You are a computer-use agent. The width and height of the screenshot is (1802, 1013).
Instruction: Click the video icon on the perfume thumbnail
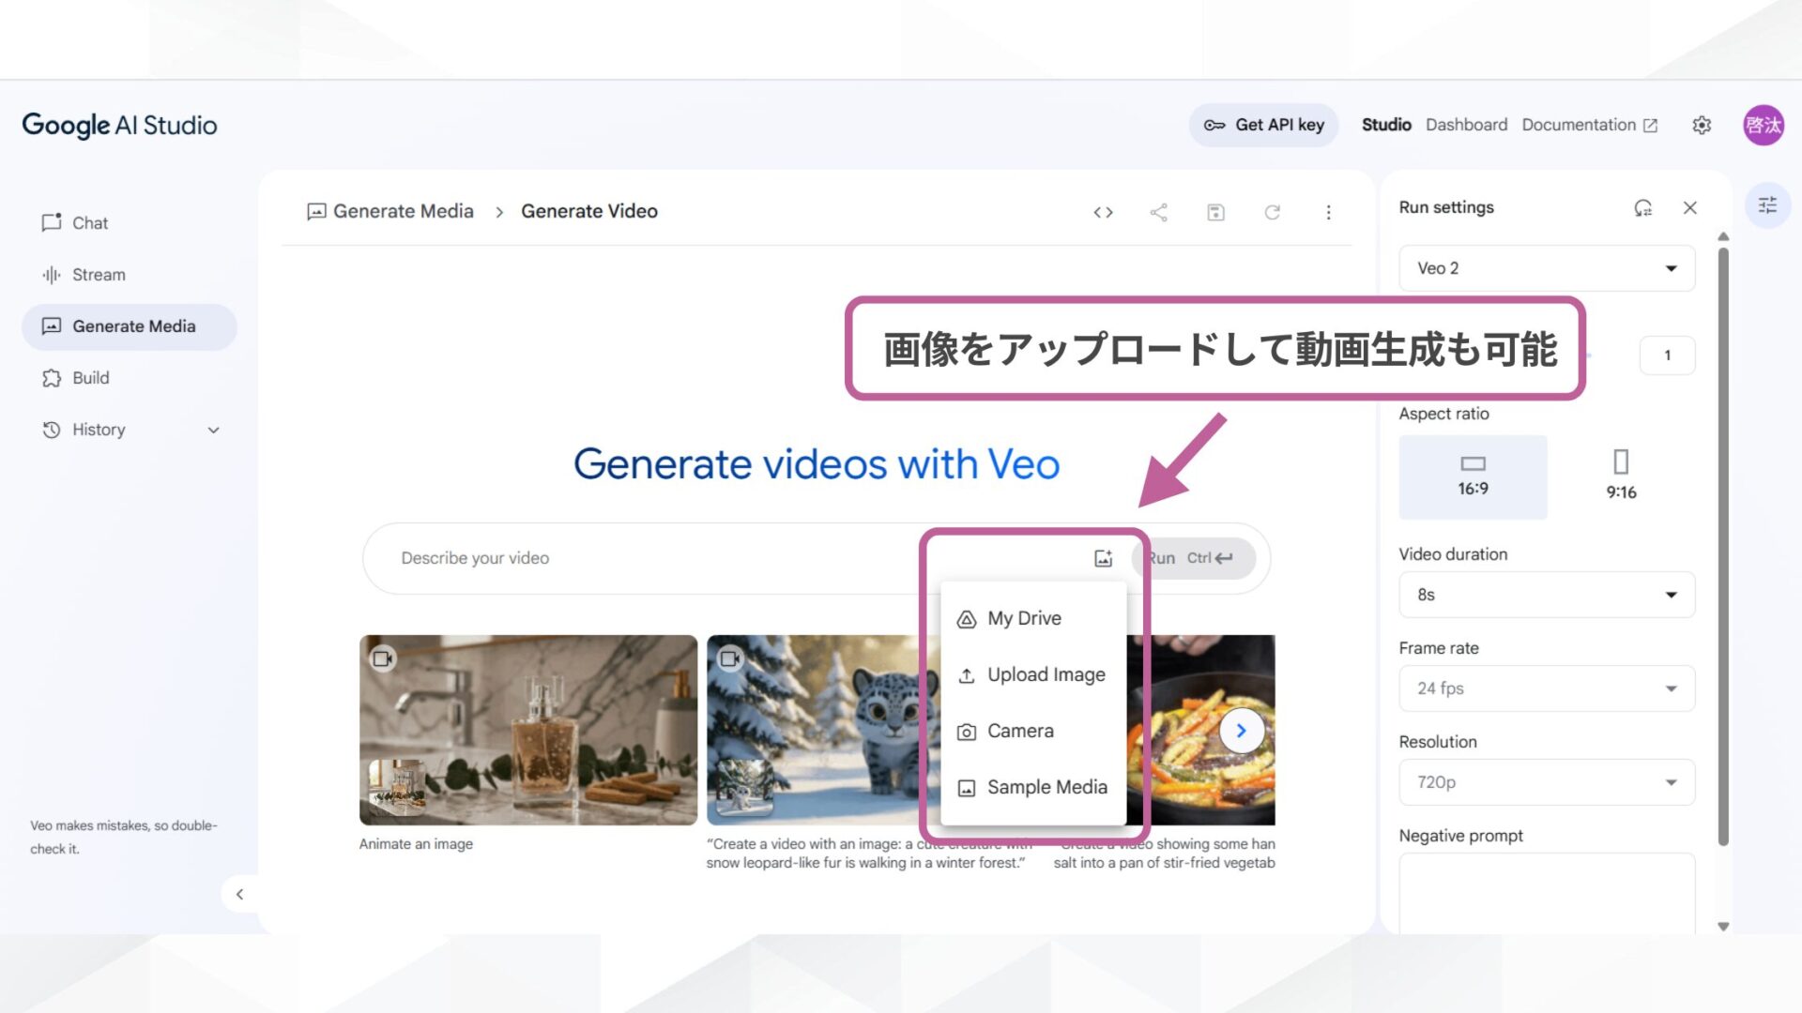[383, 658]
